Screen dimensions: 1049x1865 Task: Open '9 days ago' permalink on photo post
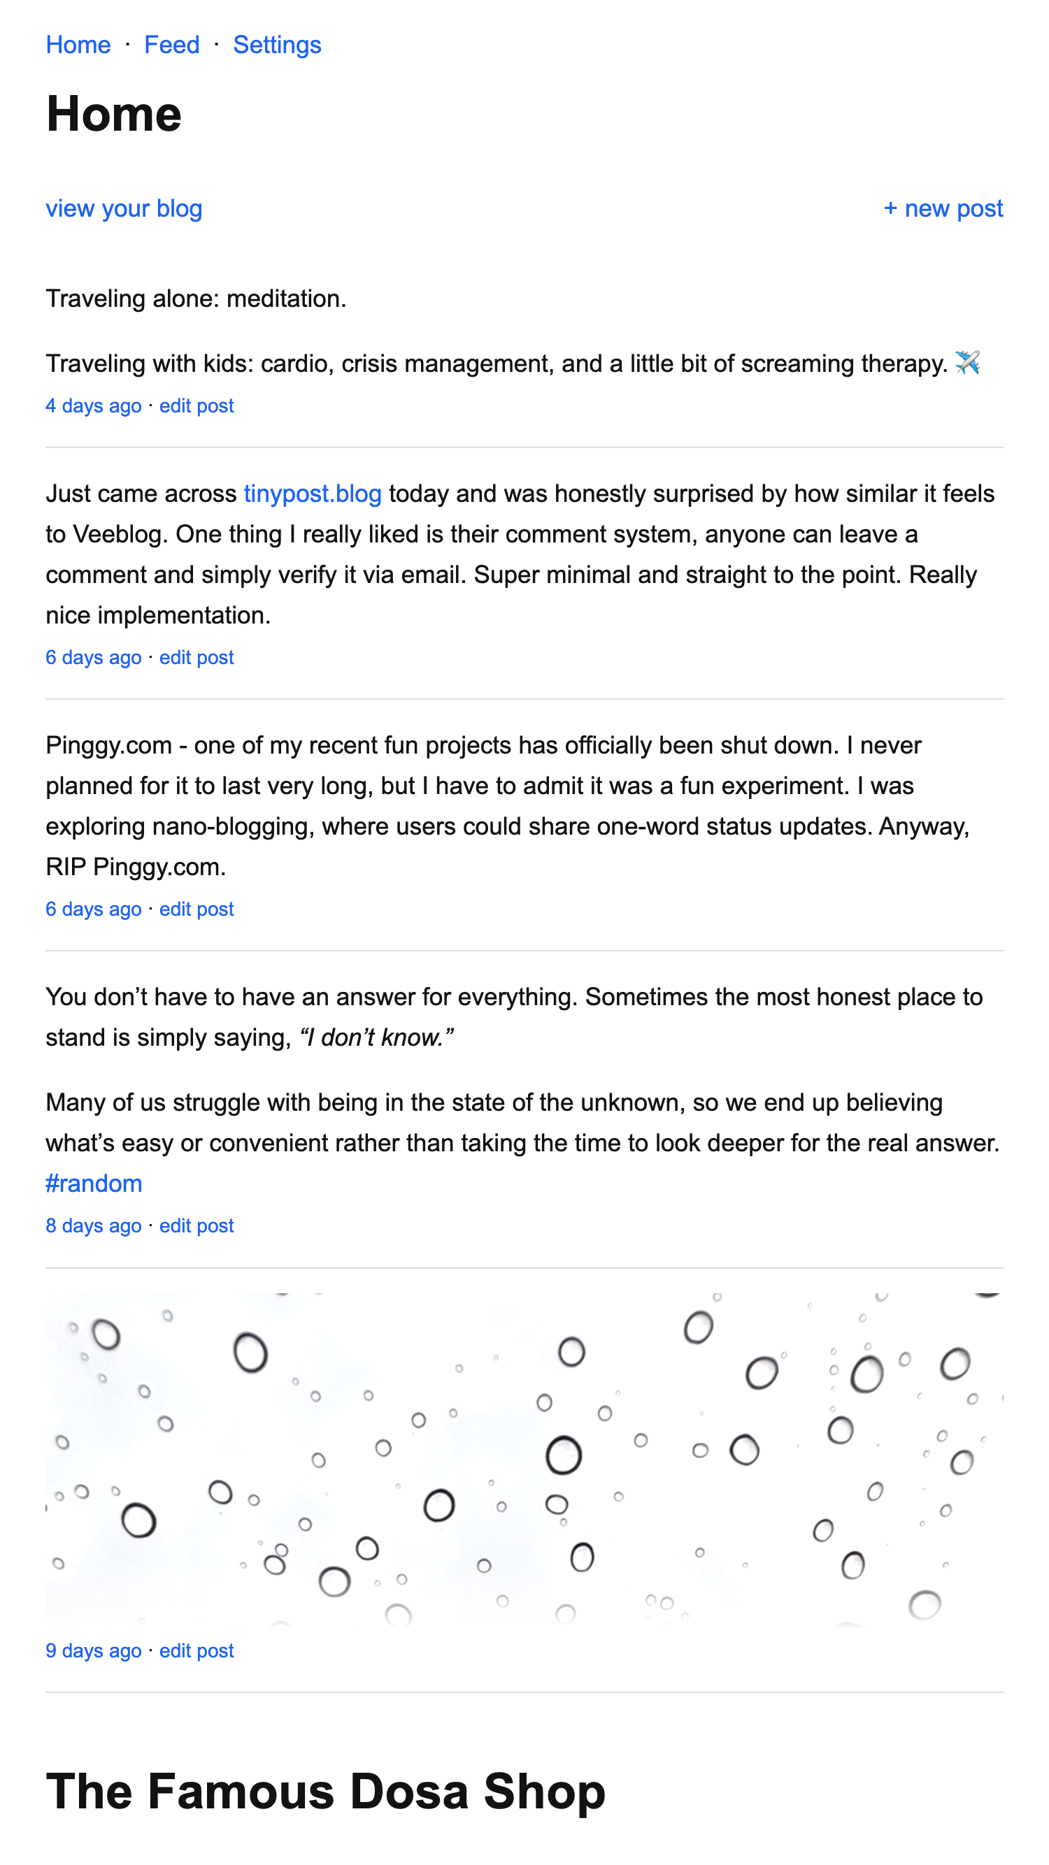point(94,1650)
